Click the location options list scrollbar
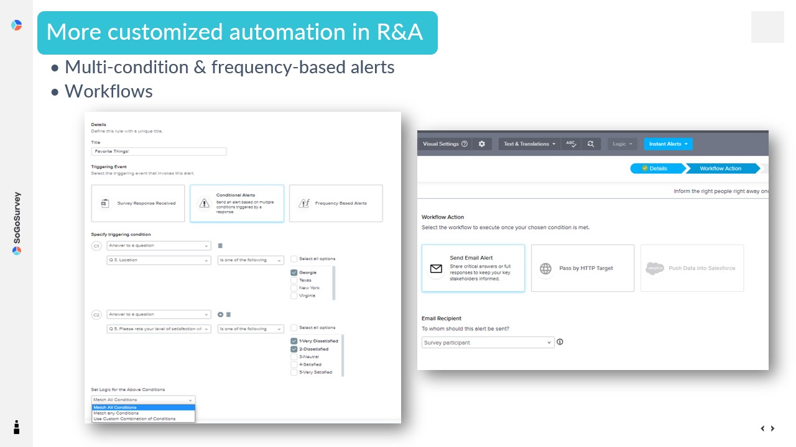The height and width of the screenshot is (447, 796). pos(334,282)
